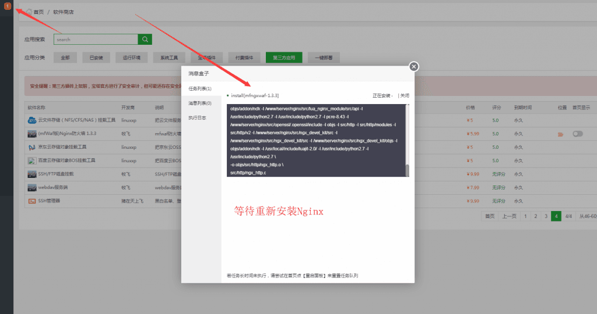
Task: Select the 第三方应用 category button
Action: pyautogui.click(x=284, y=58)
